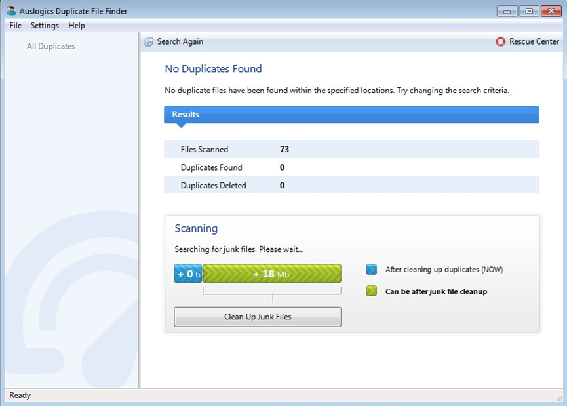The image size is (567, 406).
Task: Click the 'Ready' status bar text
Action: pyautogui.click(x=20, y=395)
